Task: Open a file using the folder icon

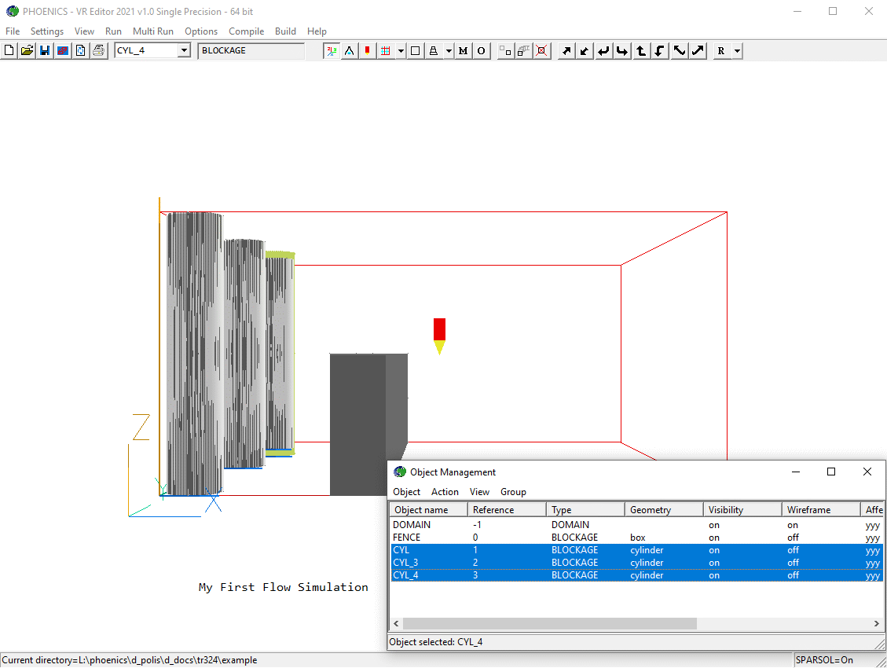Action: [27, 51]
